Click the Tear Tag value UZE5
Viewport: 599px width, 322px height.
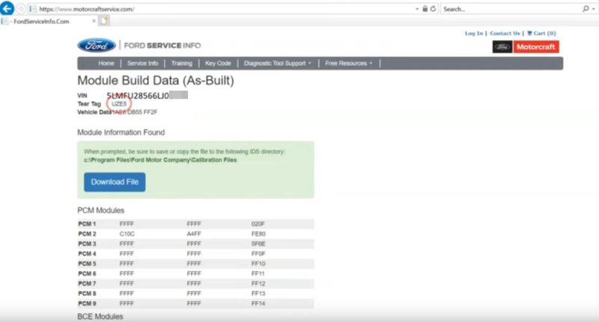[x=119, y=104]
